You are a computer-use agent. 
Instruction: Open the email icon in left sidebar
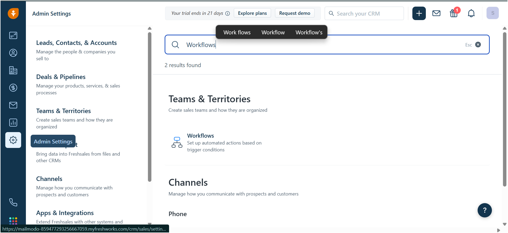[x=13, y=105]
